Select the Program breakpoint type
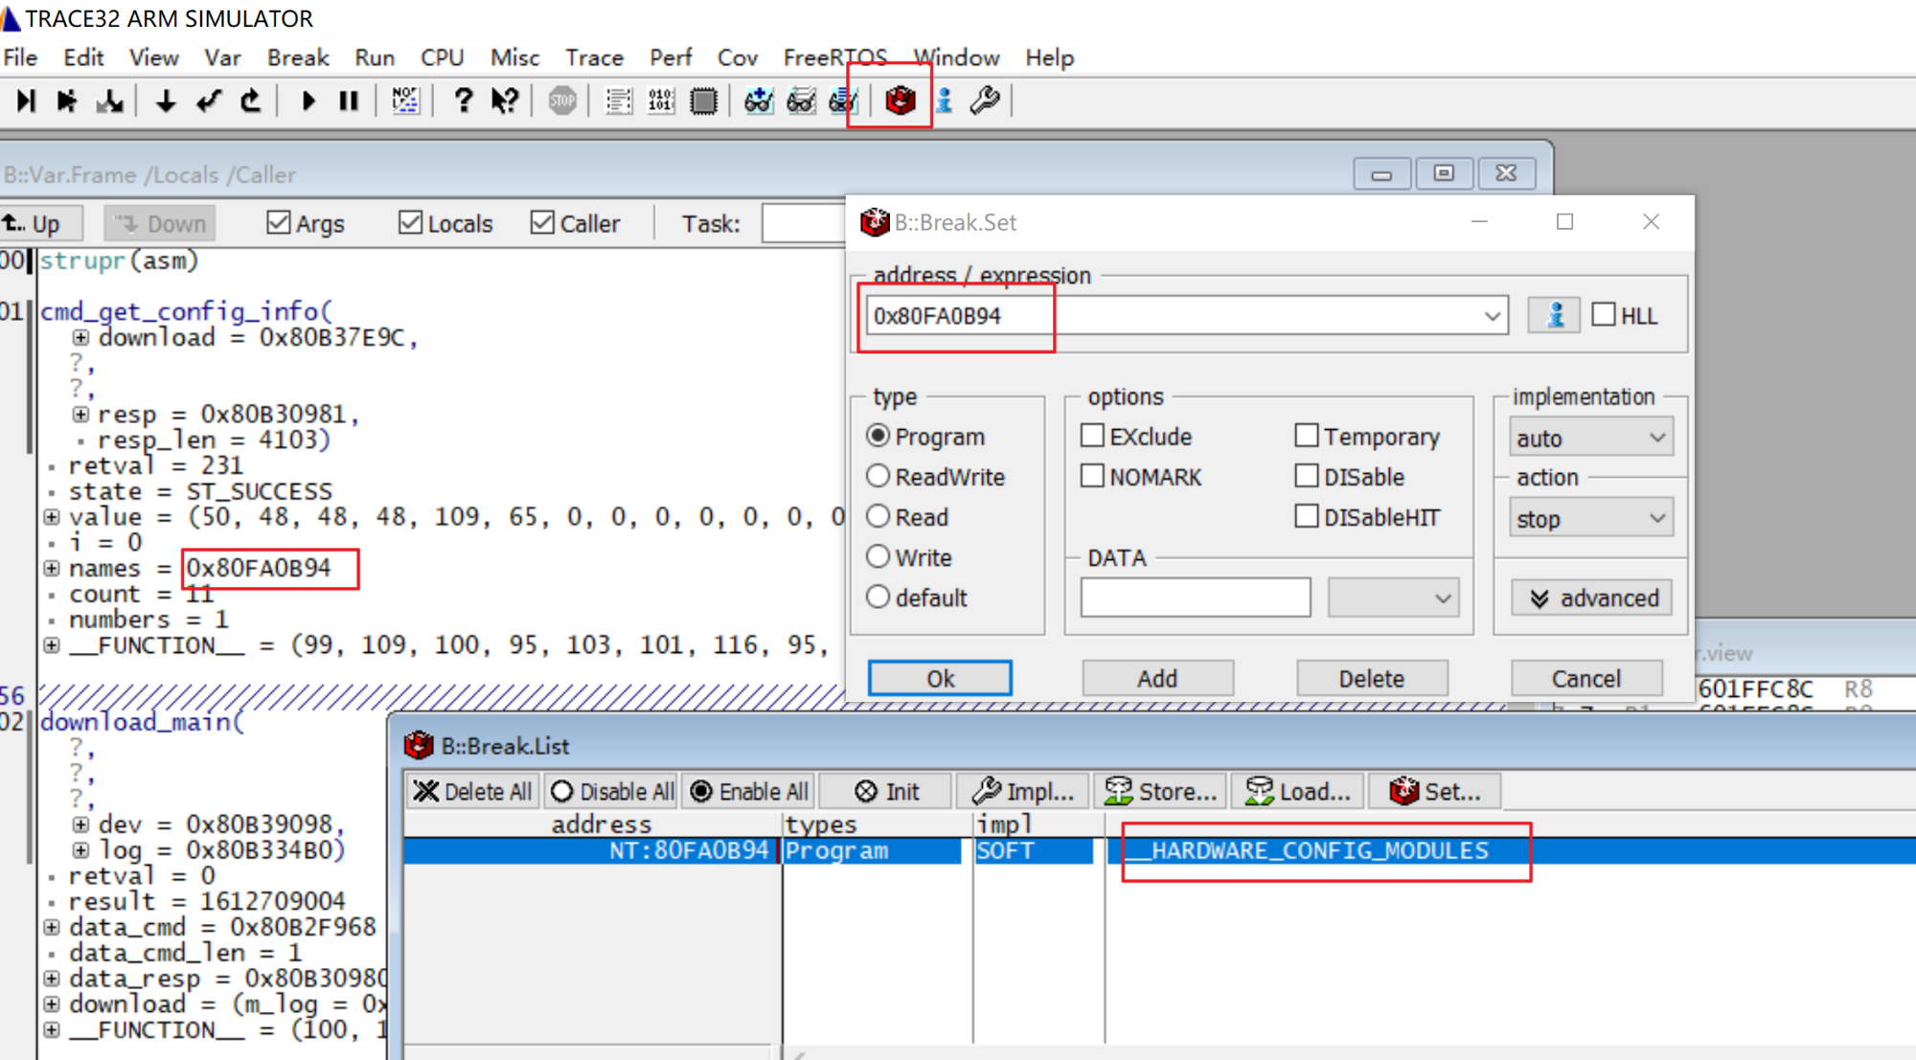Image resolution: width=1916 pixels, height=1060 pixels. tap(878, 436)
